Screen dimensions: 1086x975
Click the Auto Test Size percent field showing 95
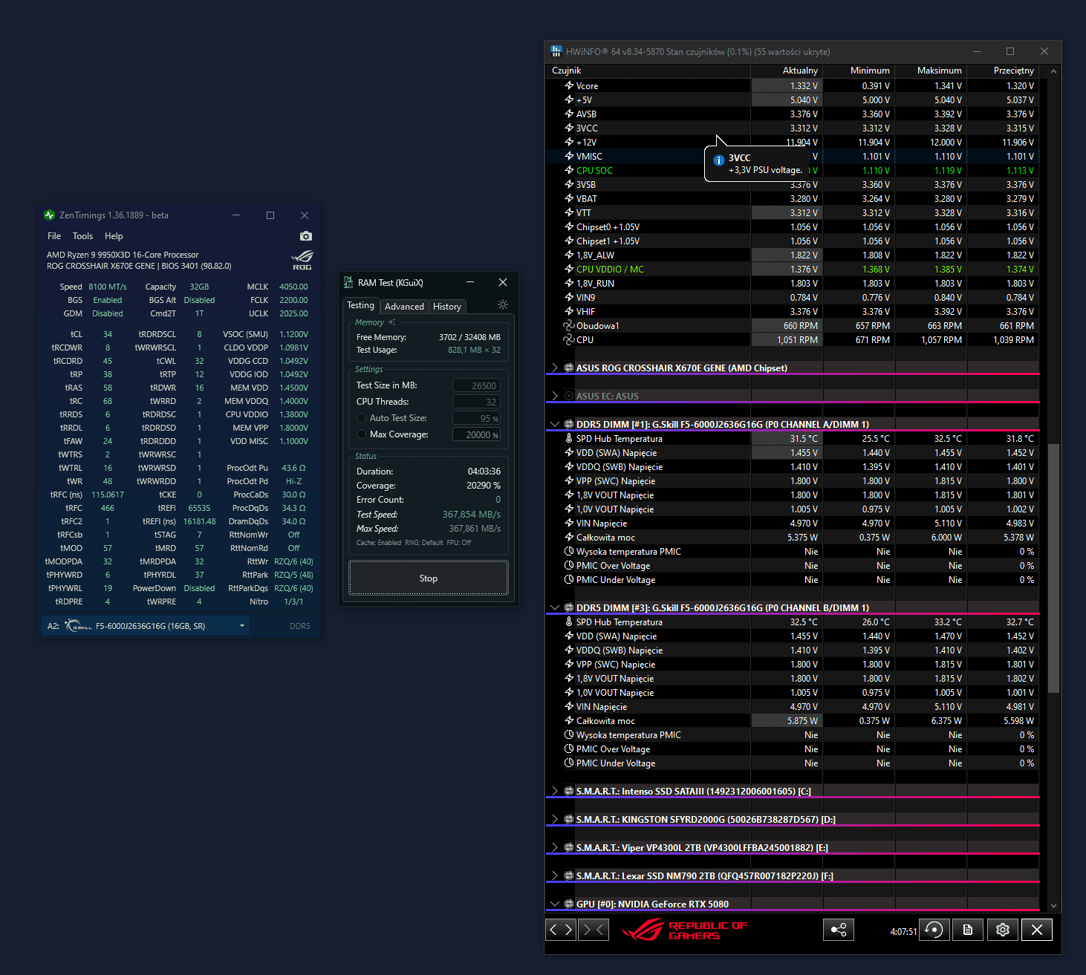tap(476, 418)
